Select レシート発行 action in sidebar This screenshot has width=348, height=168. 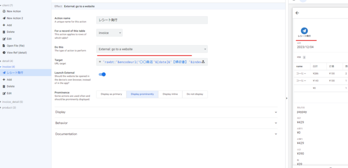pos(26,73)
